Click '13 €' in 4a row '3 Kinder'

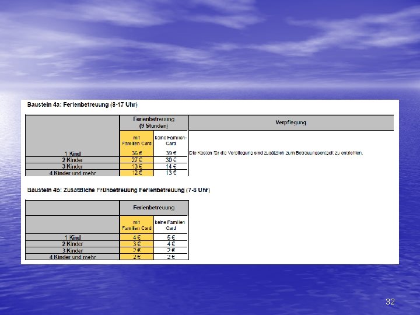tap(136, 166)
